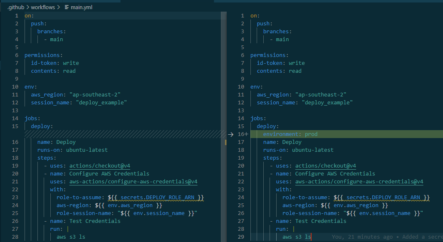Viewport: 443px width, 242px height.
Task: Click 'on:' on original pane line 1
Action: point(29,15)
